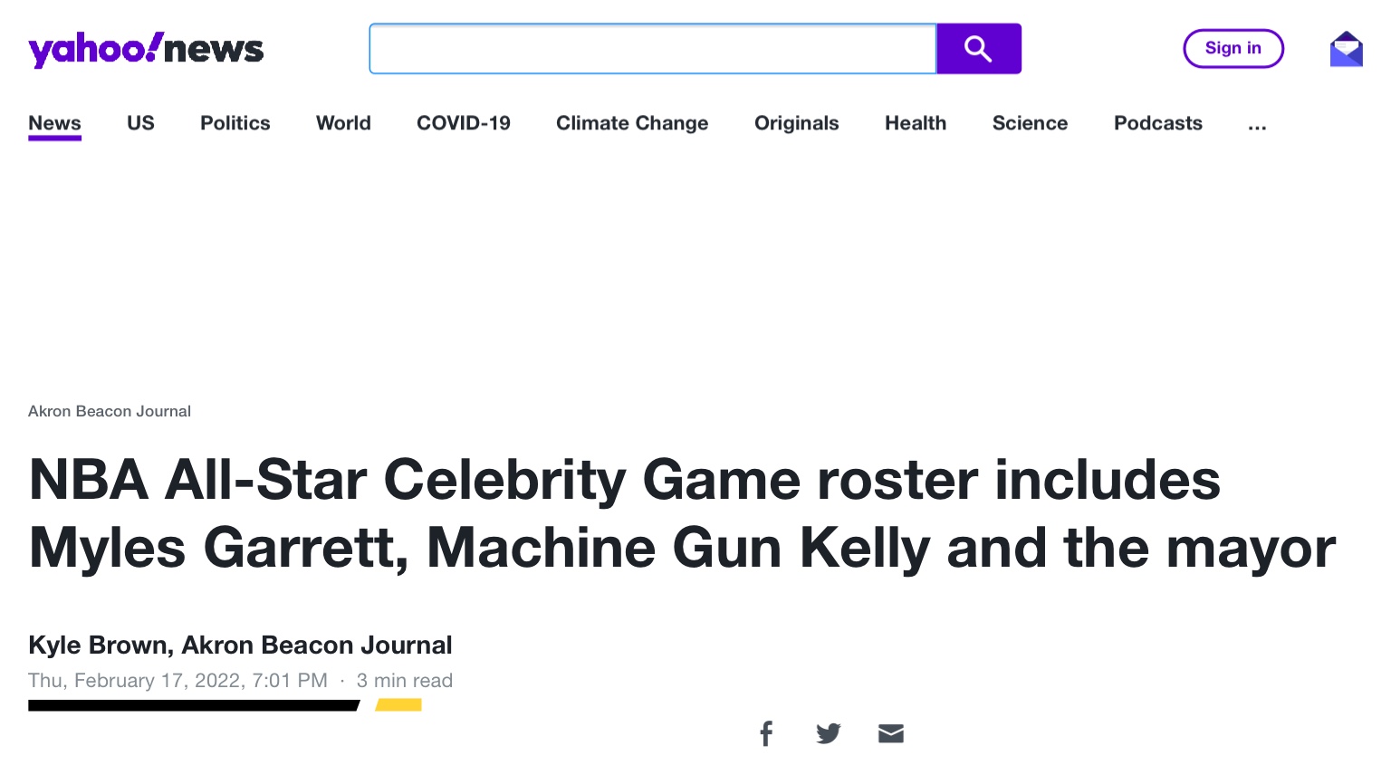Click the Yahoo News logo
Image resolution: width=1391 pixels, height=765 pixels.
click(146, 49)
